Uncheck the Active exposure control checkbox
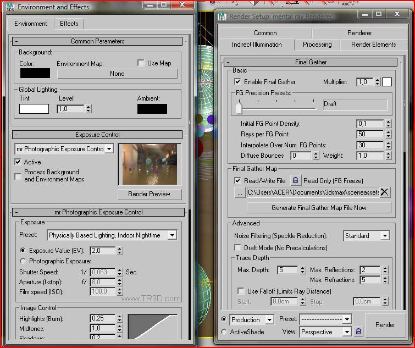Viewport: 415px width, 348px height. click(x=18, y=162)
